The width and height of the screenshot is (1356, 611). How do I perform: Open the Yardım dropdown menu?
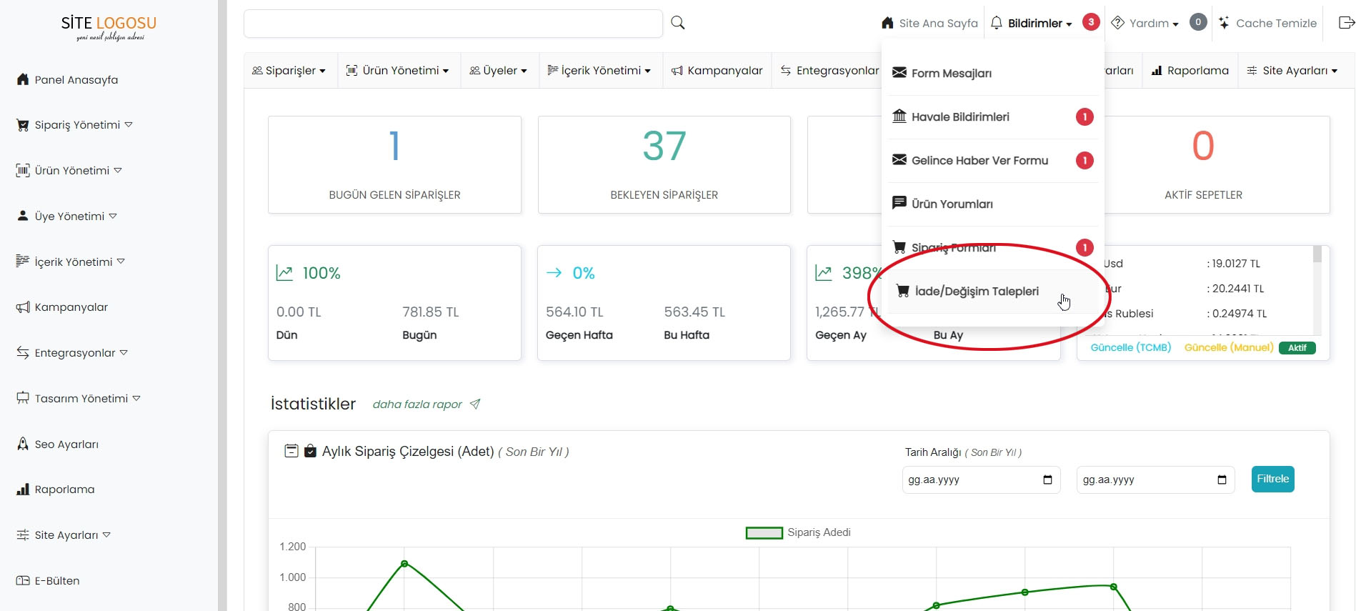coord(1154,24)
